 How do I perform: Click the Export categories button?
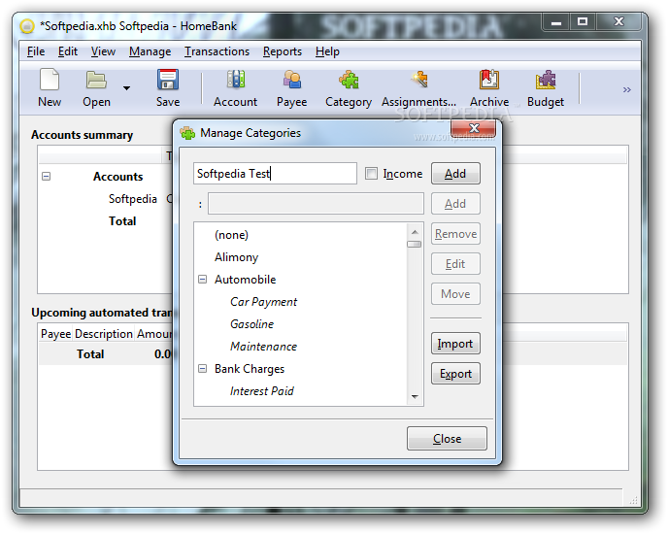tap(455, 374)
